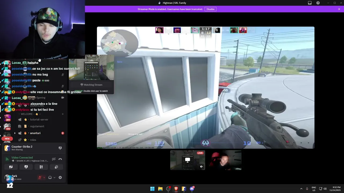
Task: Click Video Connected status text
Action: [x=22, y=158]
